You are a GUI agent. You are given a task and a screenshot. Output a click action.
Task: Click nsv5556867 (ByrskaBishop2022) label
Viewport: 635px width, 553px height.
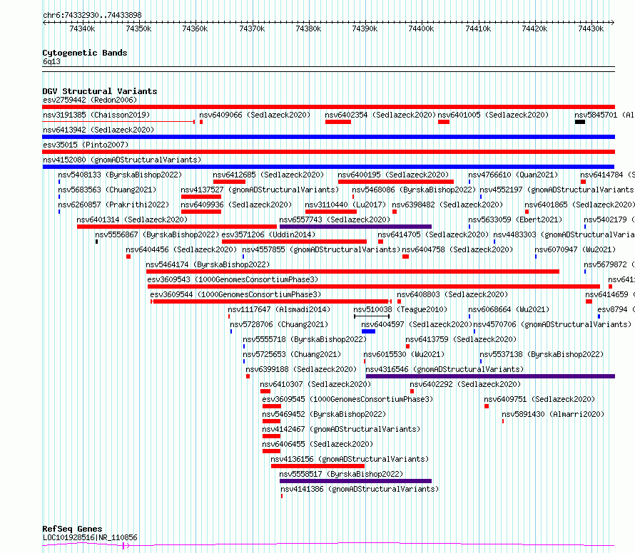(157, 234)
